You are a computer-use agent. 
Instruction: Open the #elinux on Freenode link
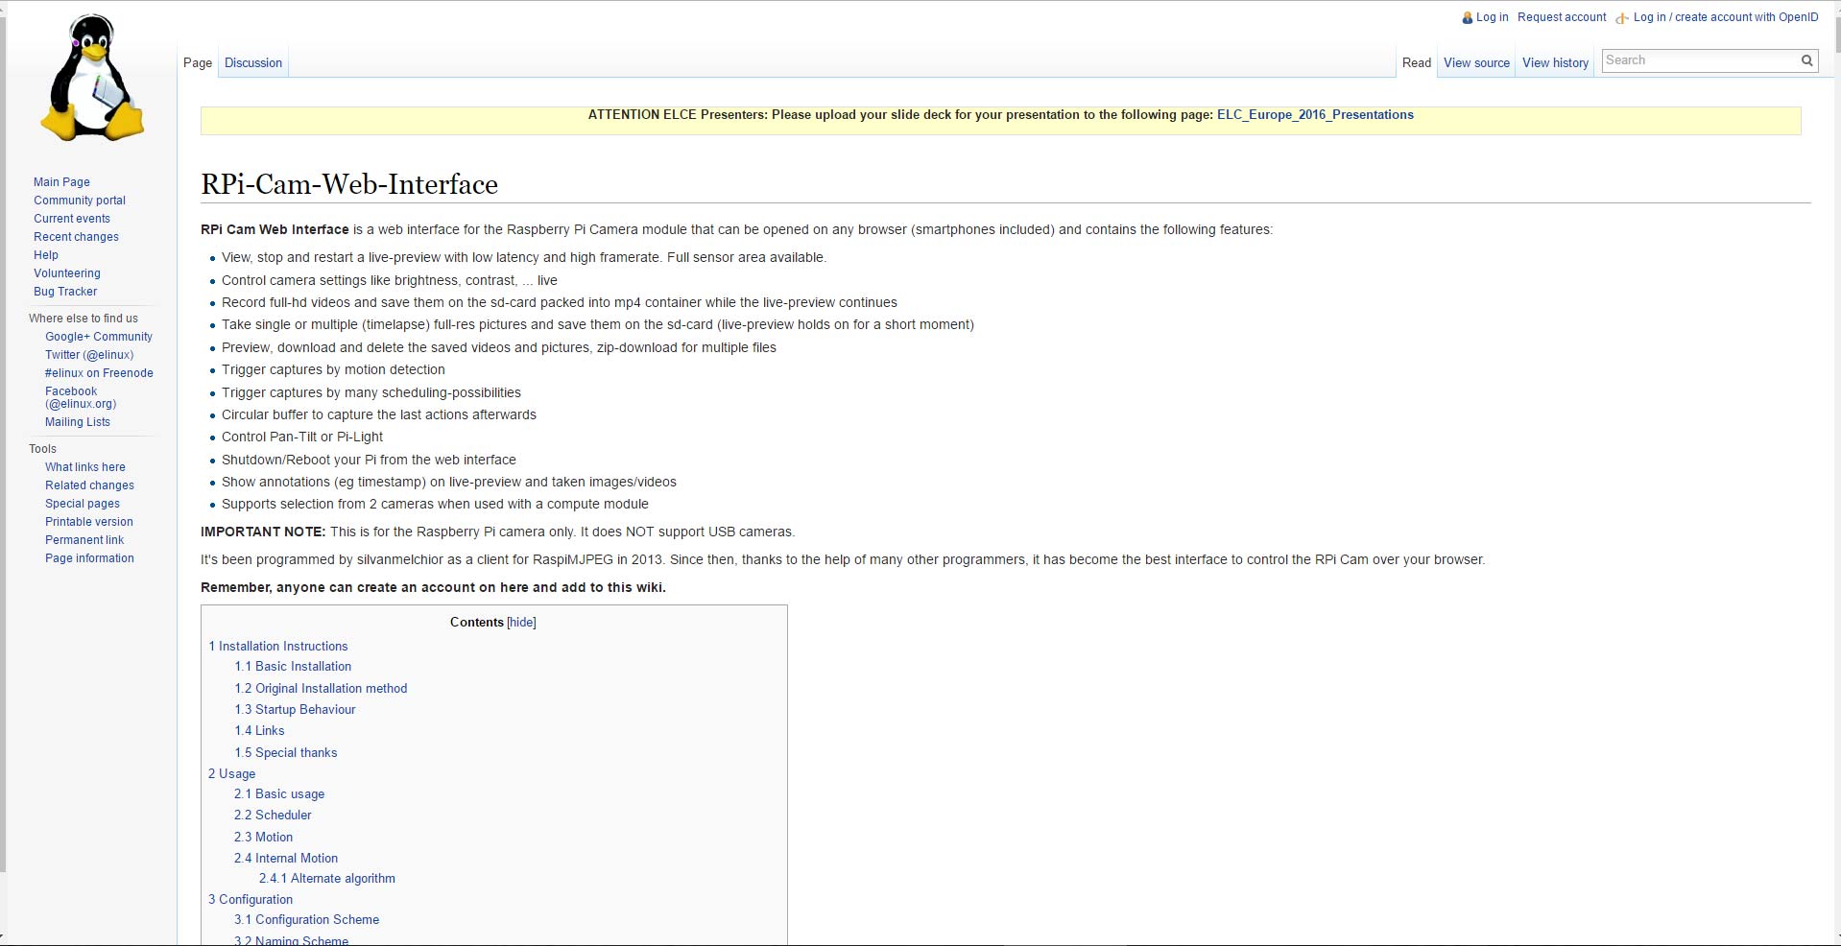point(99,373)
